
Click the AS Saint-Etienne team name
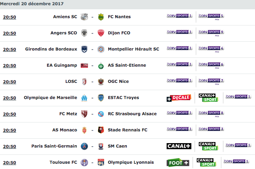coord(127,65)
